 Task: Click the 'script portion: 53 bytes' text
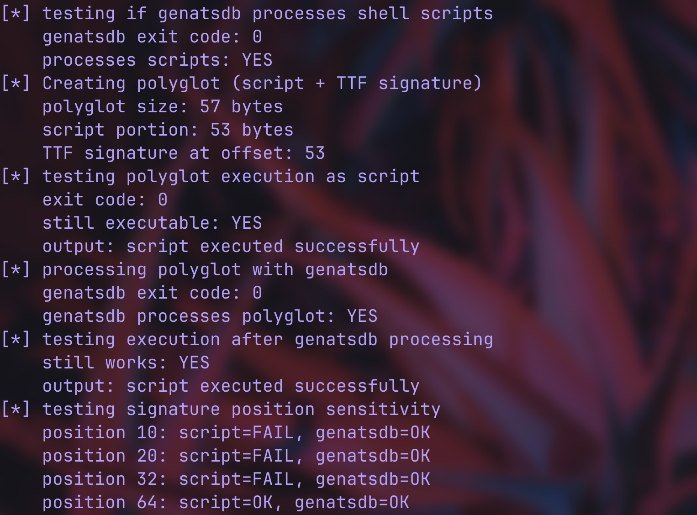(x=168, y=130)
